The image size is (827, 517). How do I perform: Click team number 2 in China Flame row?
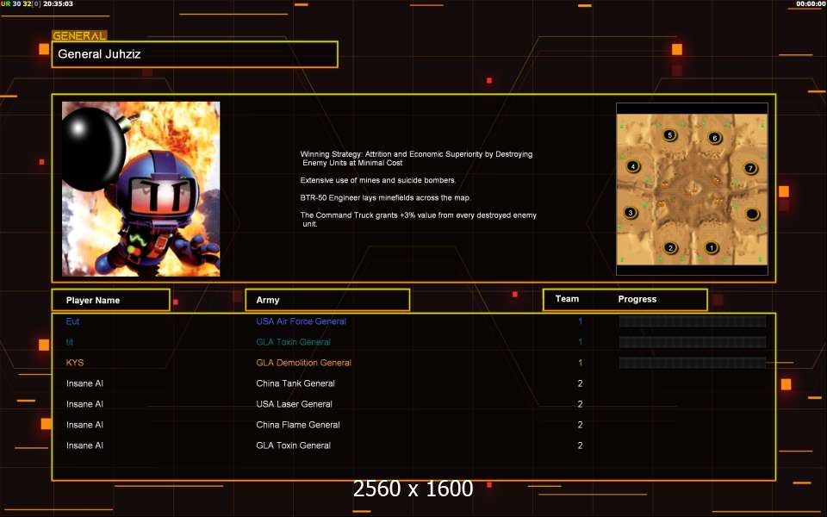click(580, 425)
